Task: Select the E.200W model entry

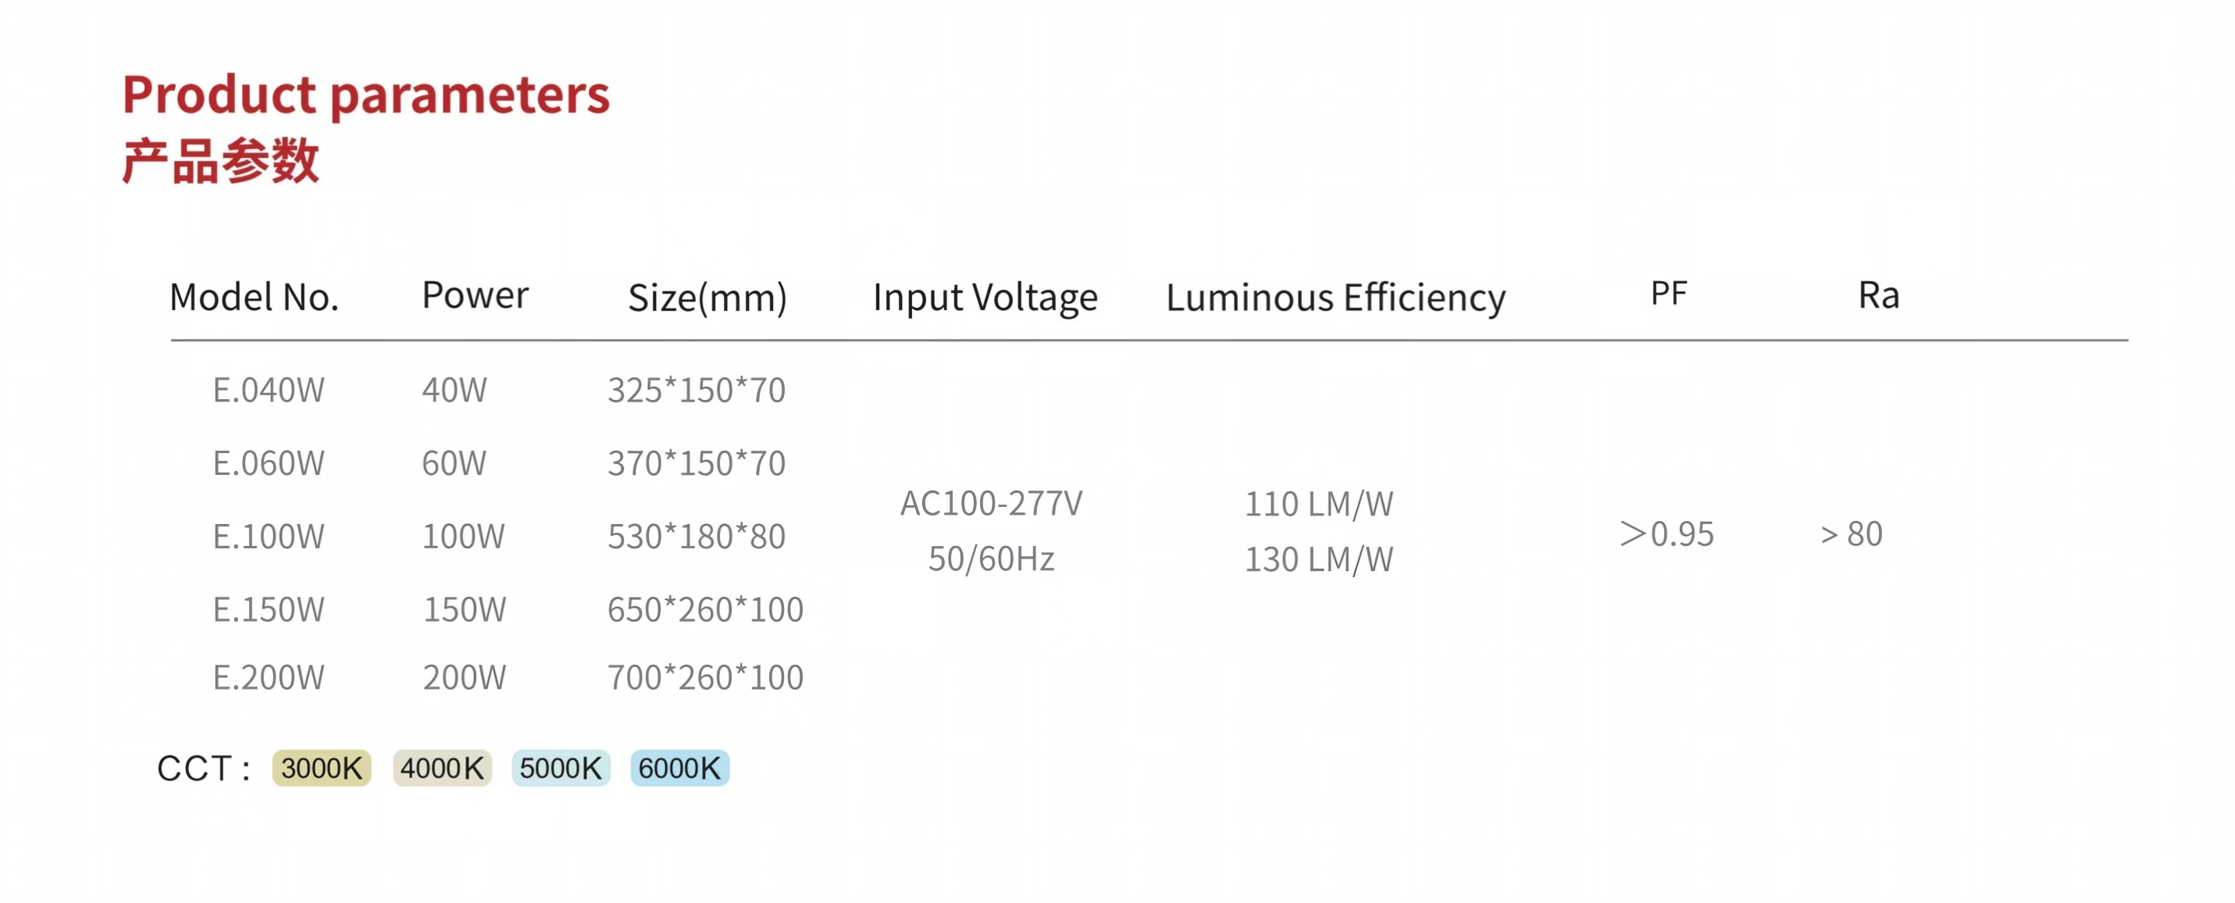Action: click(268, 676)
